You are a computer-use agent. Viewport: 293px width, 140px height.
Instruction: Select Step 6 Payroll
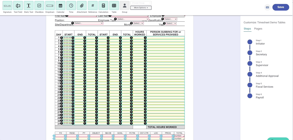pos(256,96)
